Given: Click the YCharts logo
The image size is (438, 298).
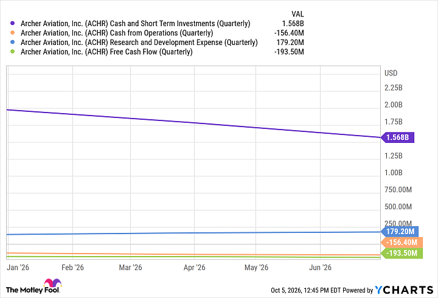Looking at the screenshot, I should point(404,290).
